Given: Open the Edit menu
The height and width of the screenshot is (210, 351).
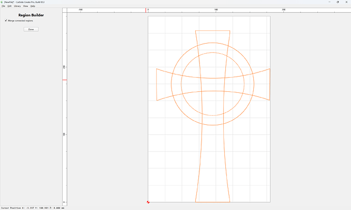Looking at the screenshot, I should tap(9, 6).
